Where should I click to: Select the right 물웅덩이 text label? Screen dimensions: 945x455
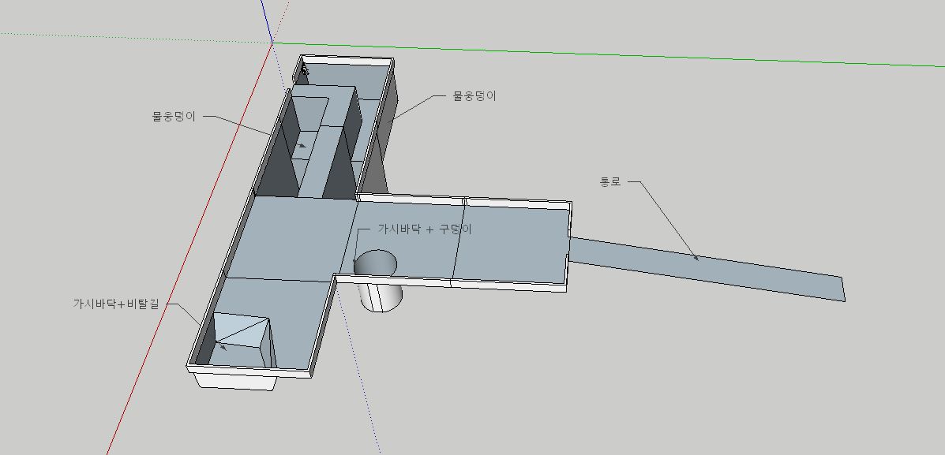click(474, 96)
